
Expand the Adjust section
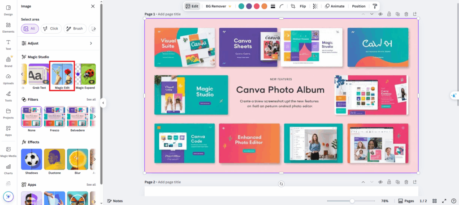(58, 43)
